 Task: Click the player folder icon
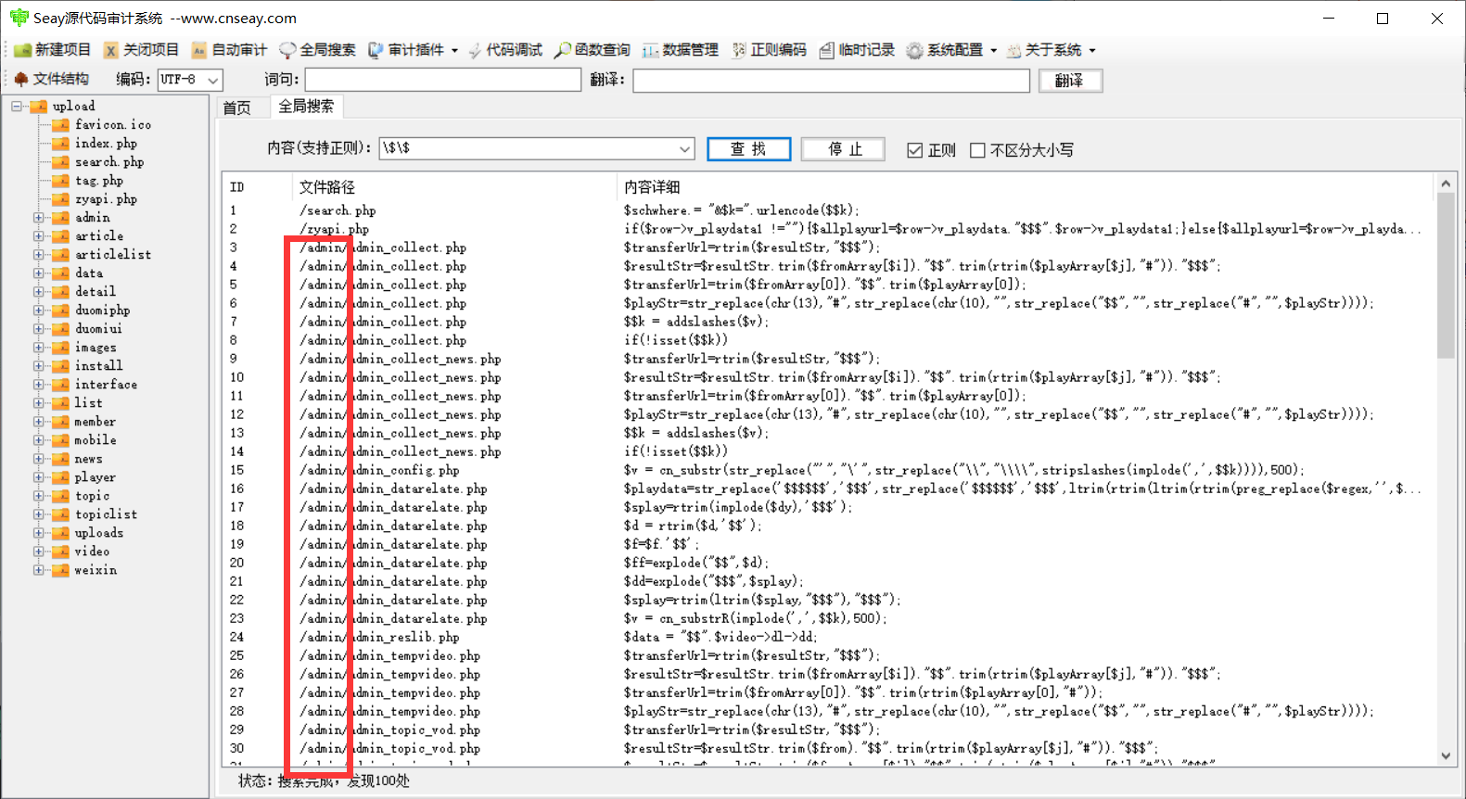[x=61, y=477]
